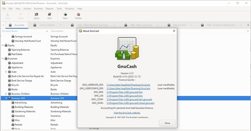Click the Building Materials account icon
This screenshot has height=131, width=251.
(x=13, y=107)
